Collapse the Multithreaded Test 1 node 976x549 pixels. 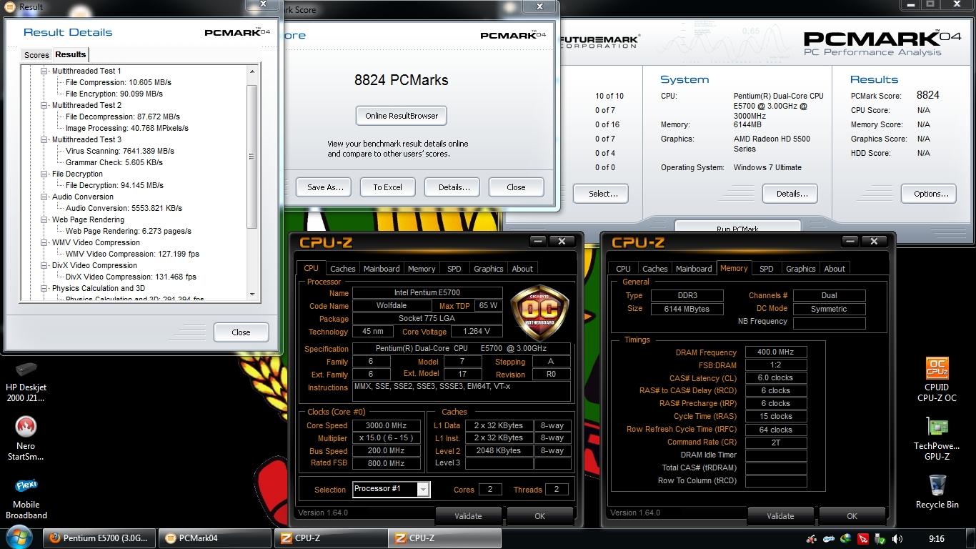coord(44,71)
